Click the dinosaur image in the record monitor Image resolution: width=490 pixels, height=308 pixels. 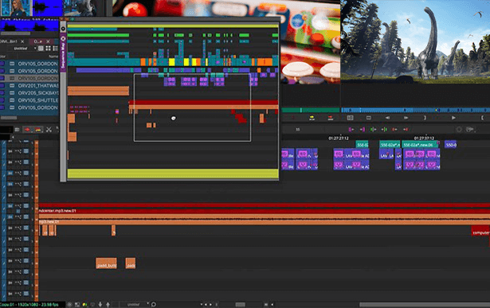tap(415, 41)
